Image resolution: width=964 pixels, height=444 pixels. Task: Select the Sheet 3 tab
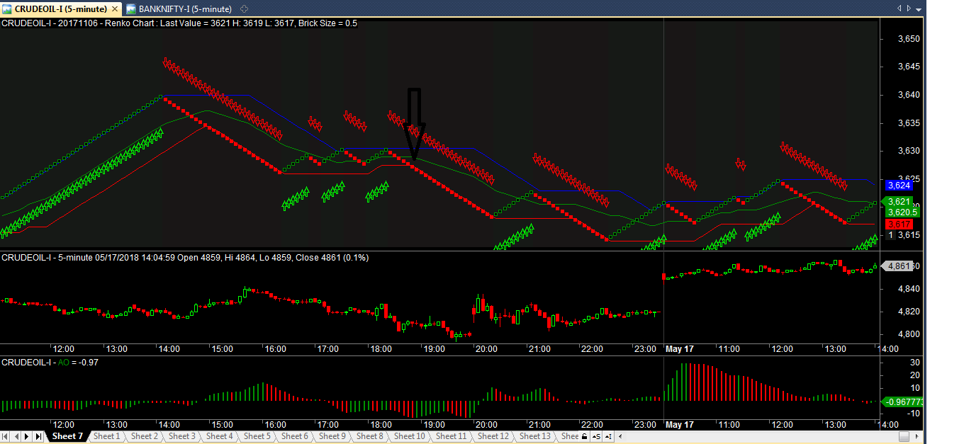pos(182,436)
